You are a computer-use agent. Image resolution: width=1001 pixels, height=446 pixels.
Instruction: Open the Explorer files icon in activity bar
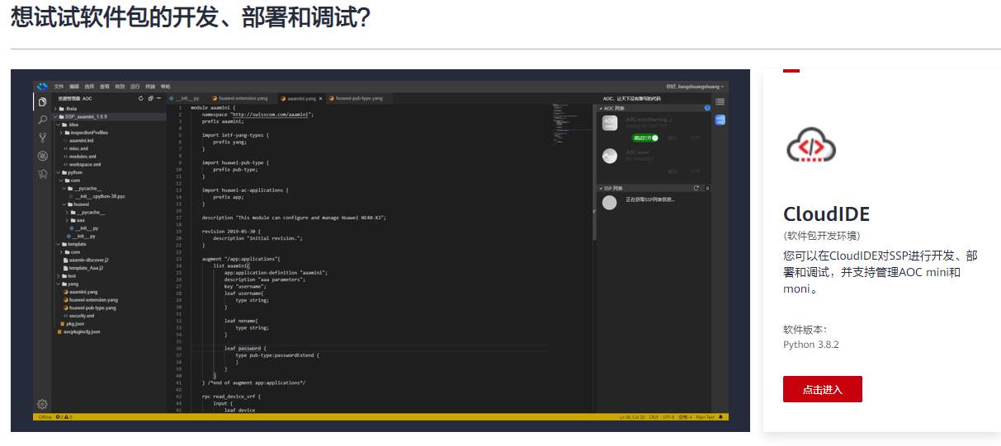tap(42, 101)
